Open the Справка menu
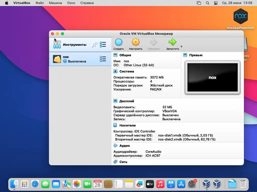The image size is (257, 192). [87, 3]
